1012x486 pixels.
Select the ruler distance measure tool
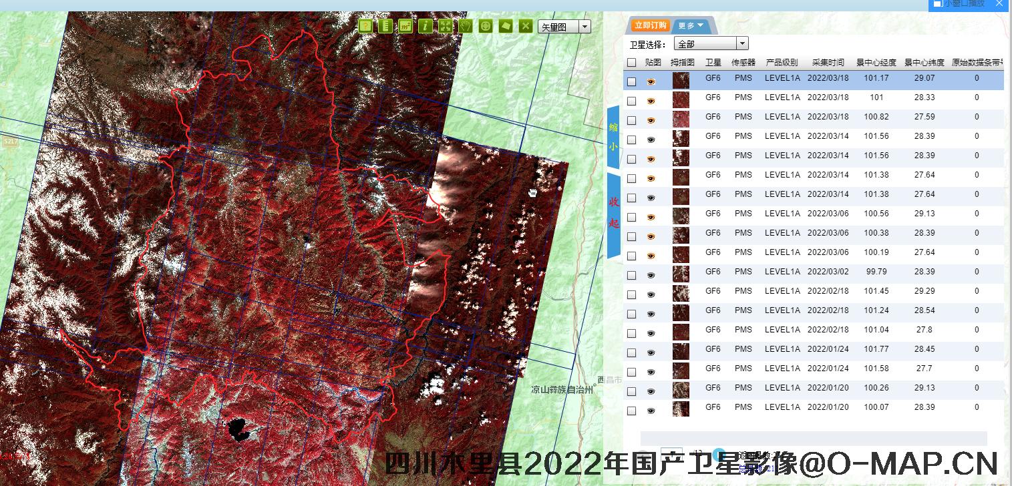(x=385, y=26)
